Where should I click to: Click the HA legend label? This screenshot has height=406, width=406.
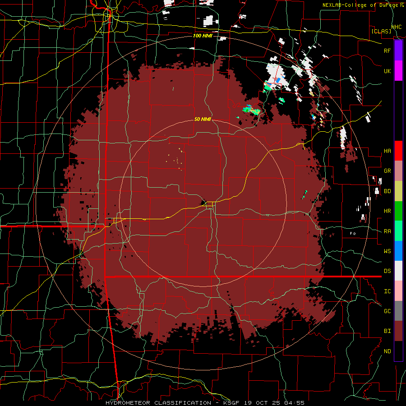click(x=387, y=151)
